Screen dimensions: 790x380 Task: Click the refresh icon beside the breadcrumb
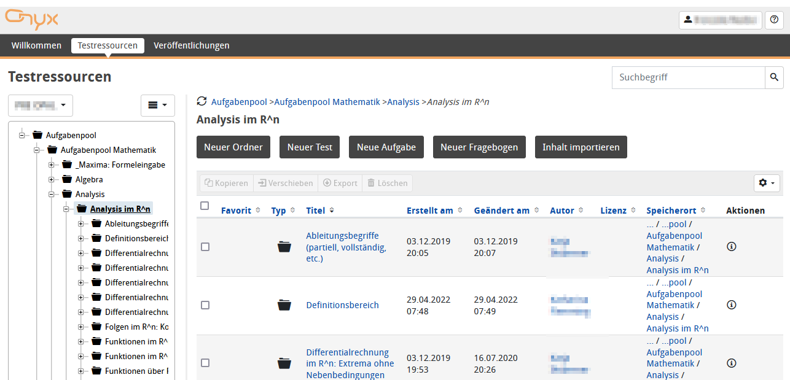201,101
